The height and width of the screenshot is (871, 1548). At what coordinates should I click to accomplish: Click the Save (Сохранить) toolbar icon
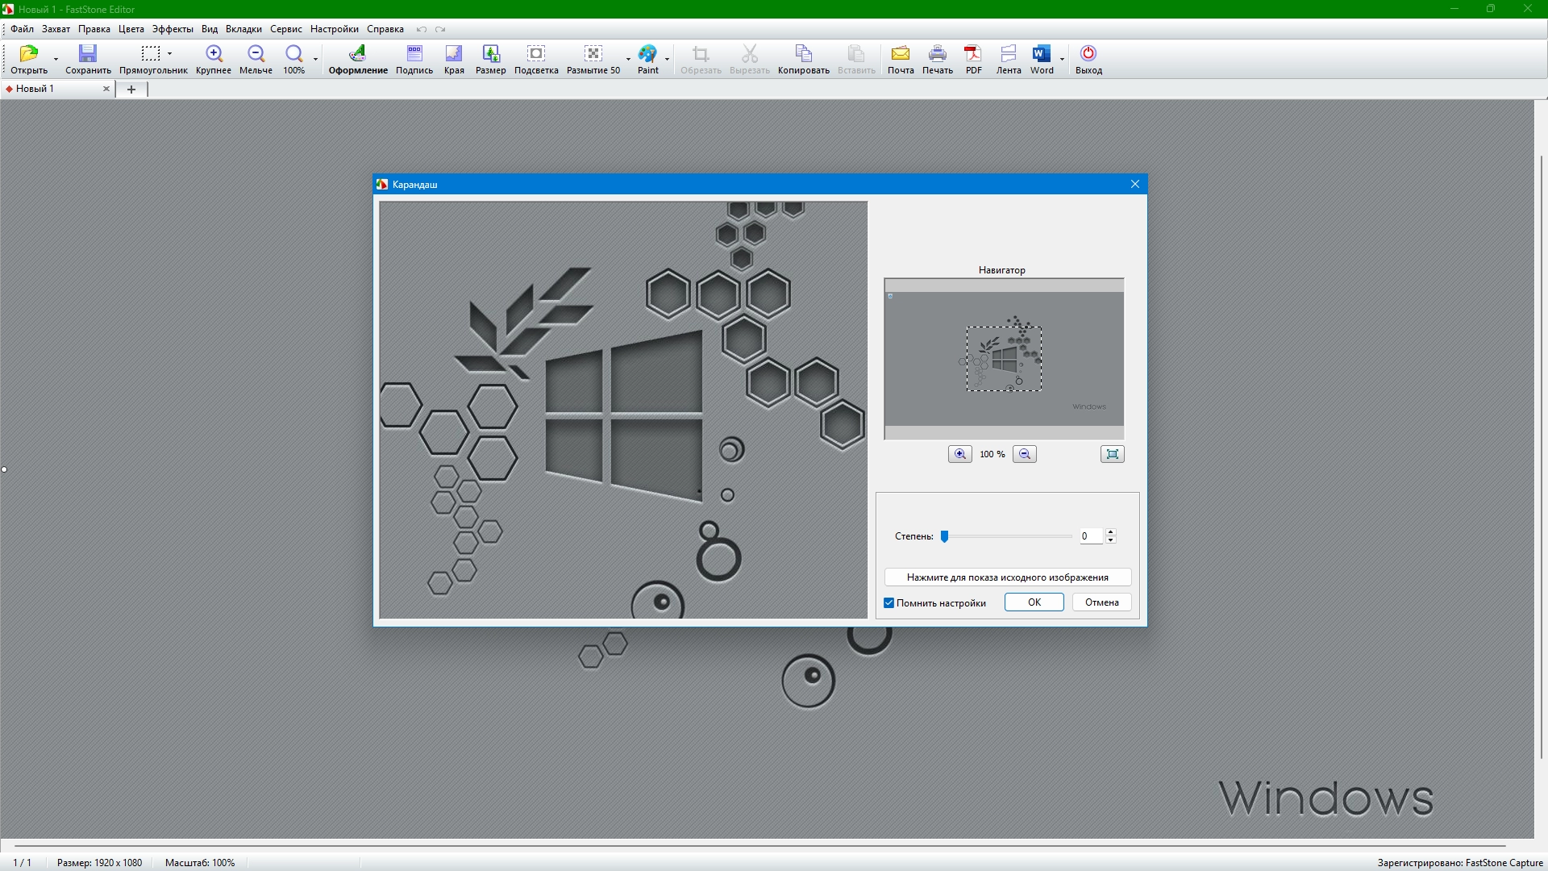pos(87,54)
